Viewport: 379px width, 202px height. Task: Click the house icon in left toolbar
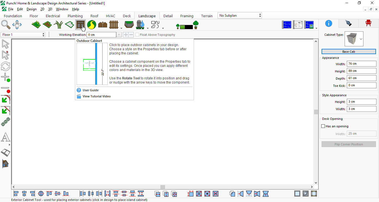tap(5, 163)
